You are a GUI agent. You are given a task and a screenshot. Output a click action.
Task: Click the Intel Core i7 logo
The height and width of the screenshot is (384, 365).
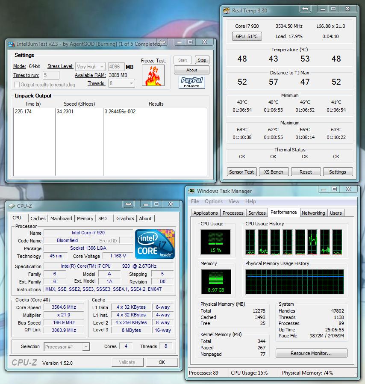coord(155,244)
